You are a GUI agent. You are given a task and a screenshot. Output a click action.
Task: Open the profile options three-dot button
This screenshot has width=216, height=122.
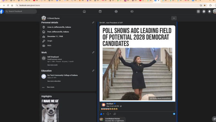click(174, 18)
